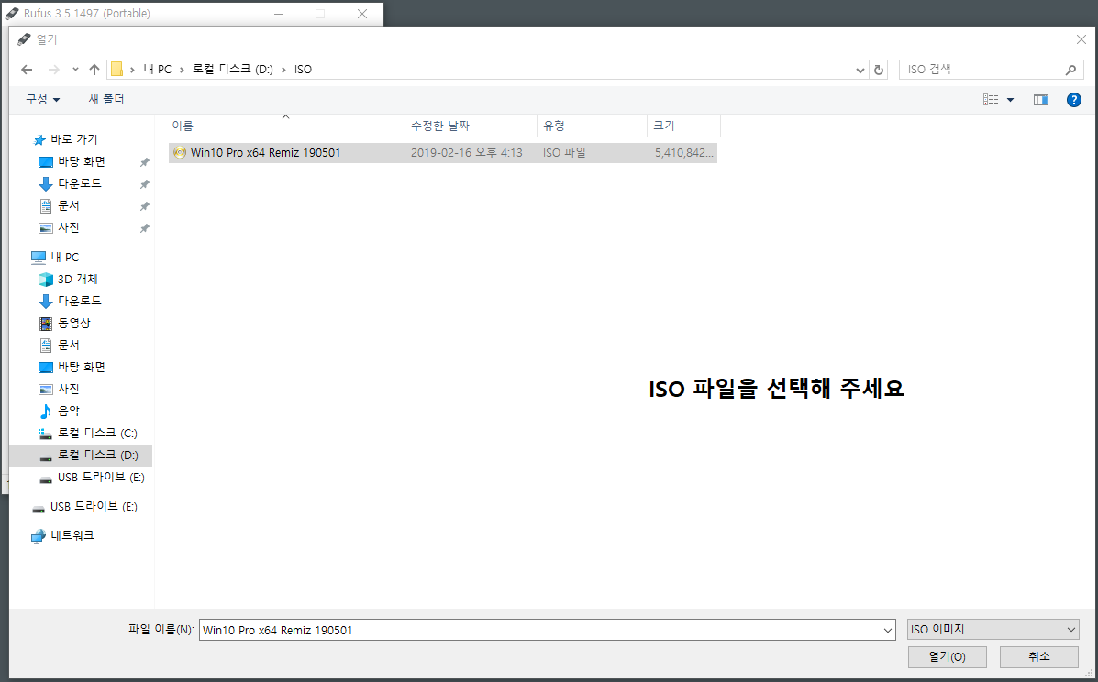Image resolution: width=1098 pixels, height=682 pixels.
Task: Open view options dropdown arrow
Action: click(1010, 100)
